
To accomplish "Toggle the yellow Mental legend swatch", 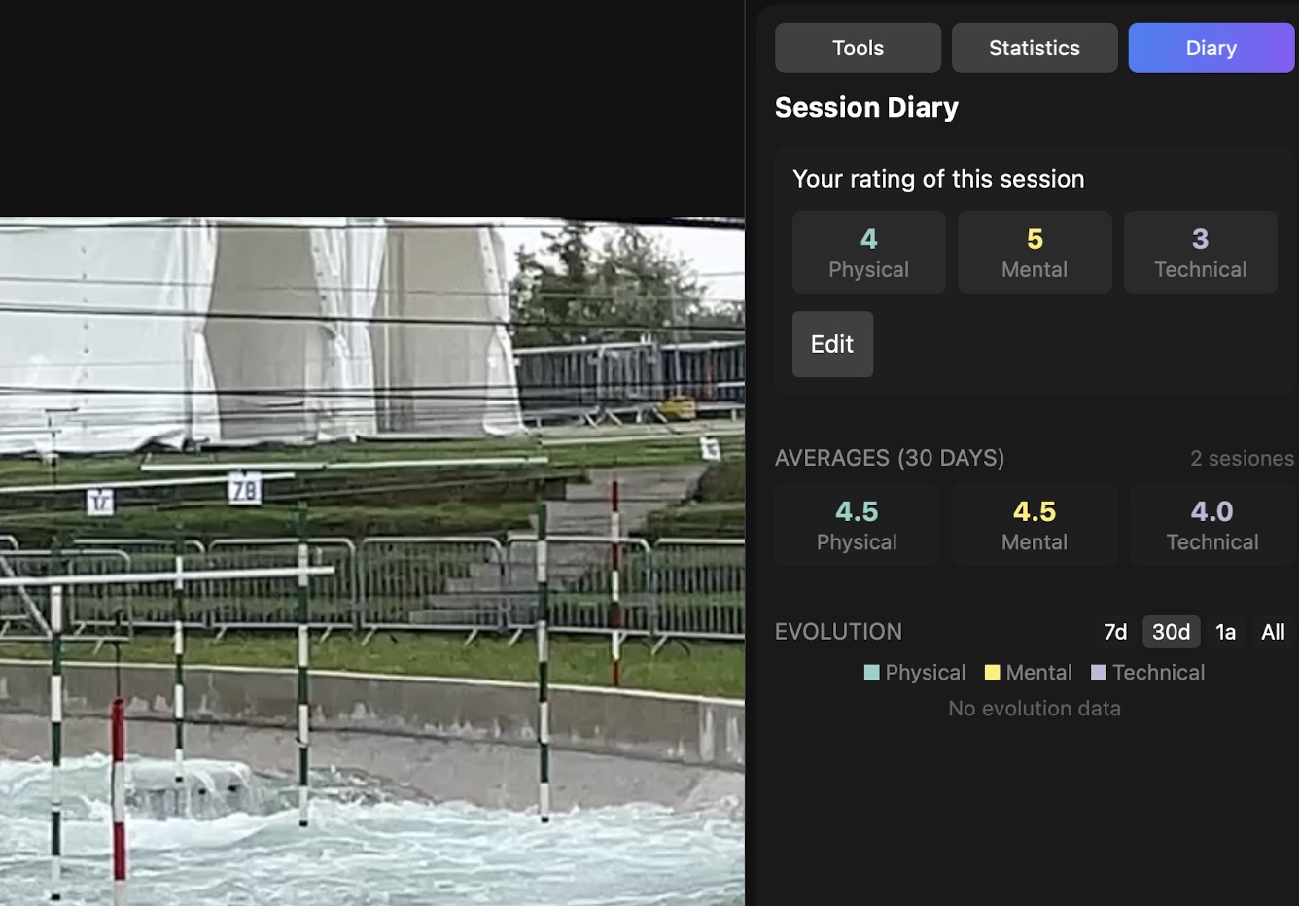I will 992,673.
